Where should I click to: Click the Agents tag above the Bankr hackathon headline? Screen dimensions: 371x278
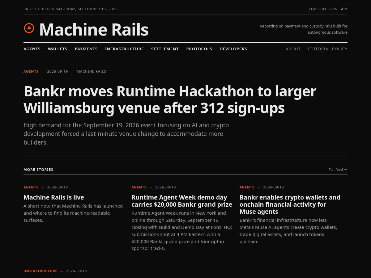pos(31,71)
